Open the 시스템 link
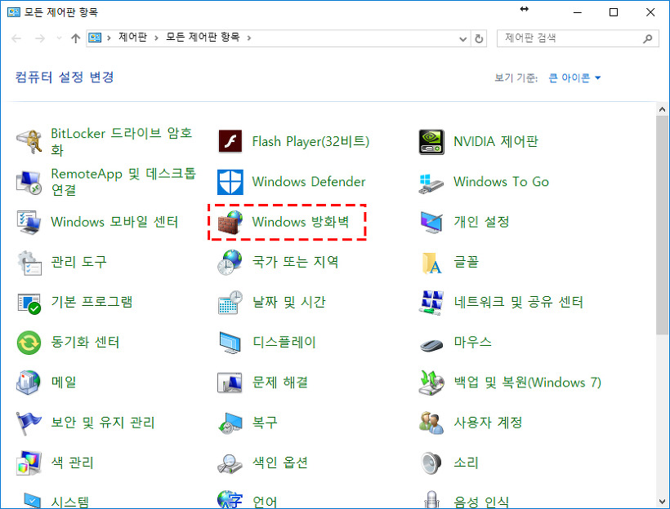The height and width of the screenshot is (509, 670). tap(69, 502)
